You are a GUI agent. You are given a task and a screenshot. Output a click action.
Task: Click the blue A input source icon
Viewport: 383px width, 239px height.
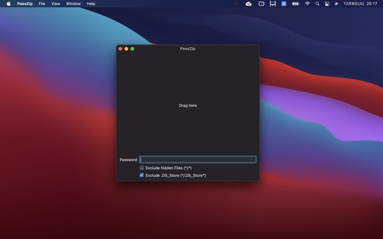click(284, 4)
